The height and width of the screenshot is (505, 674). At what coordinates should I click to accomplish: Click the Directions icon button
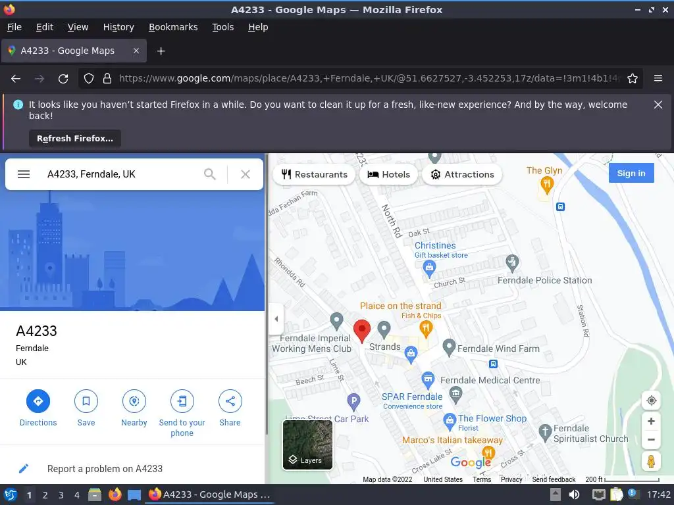pyautogui.click(x=38, y=401)
